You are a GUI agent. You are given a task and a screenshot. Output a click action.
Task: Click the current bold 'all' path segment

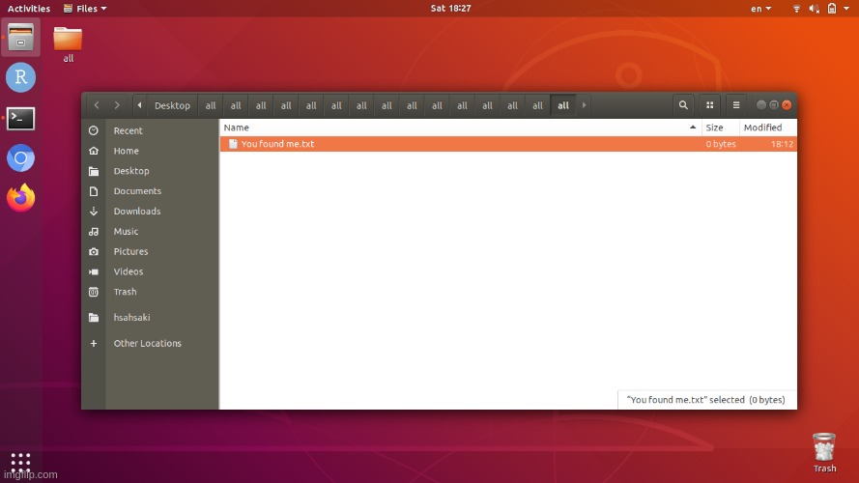[563, 105]
